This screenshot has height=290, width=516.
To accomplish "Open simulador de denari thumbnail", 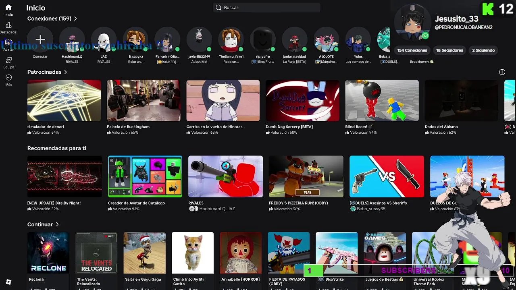I will pyautogui.click(x=64, y=101).
